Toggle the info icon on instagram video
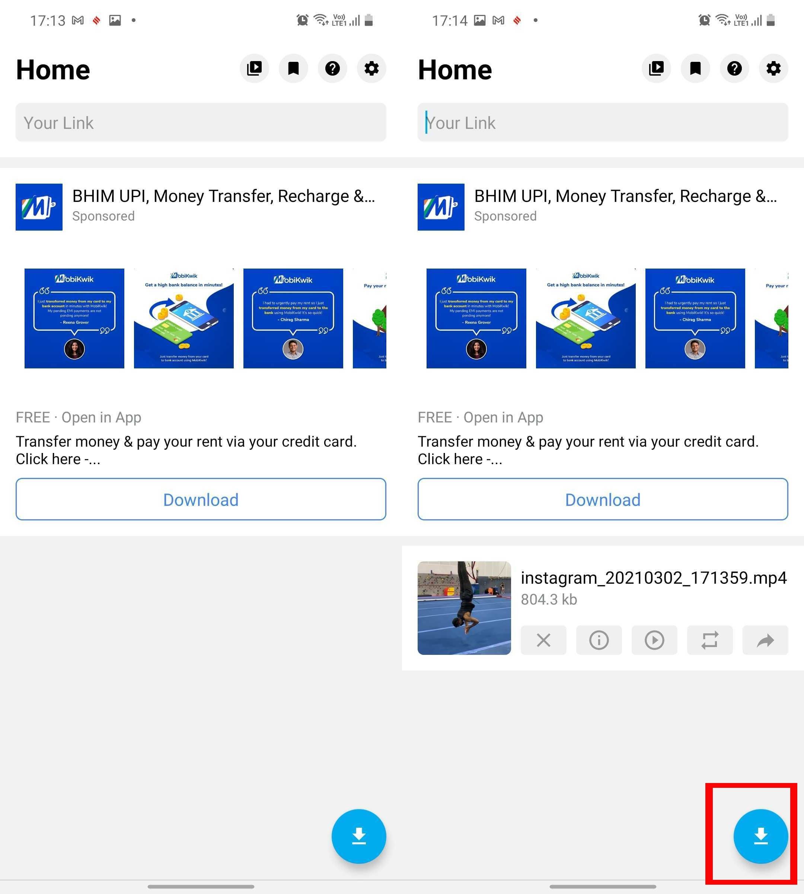This screenshot has width=804, height=894. pyautogui.click(x=598, y=640)
